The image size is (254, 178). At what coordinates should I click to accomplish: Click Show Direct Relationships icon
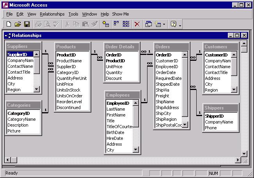(116, 24)
